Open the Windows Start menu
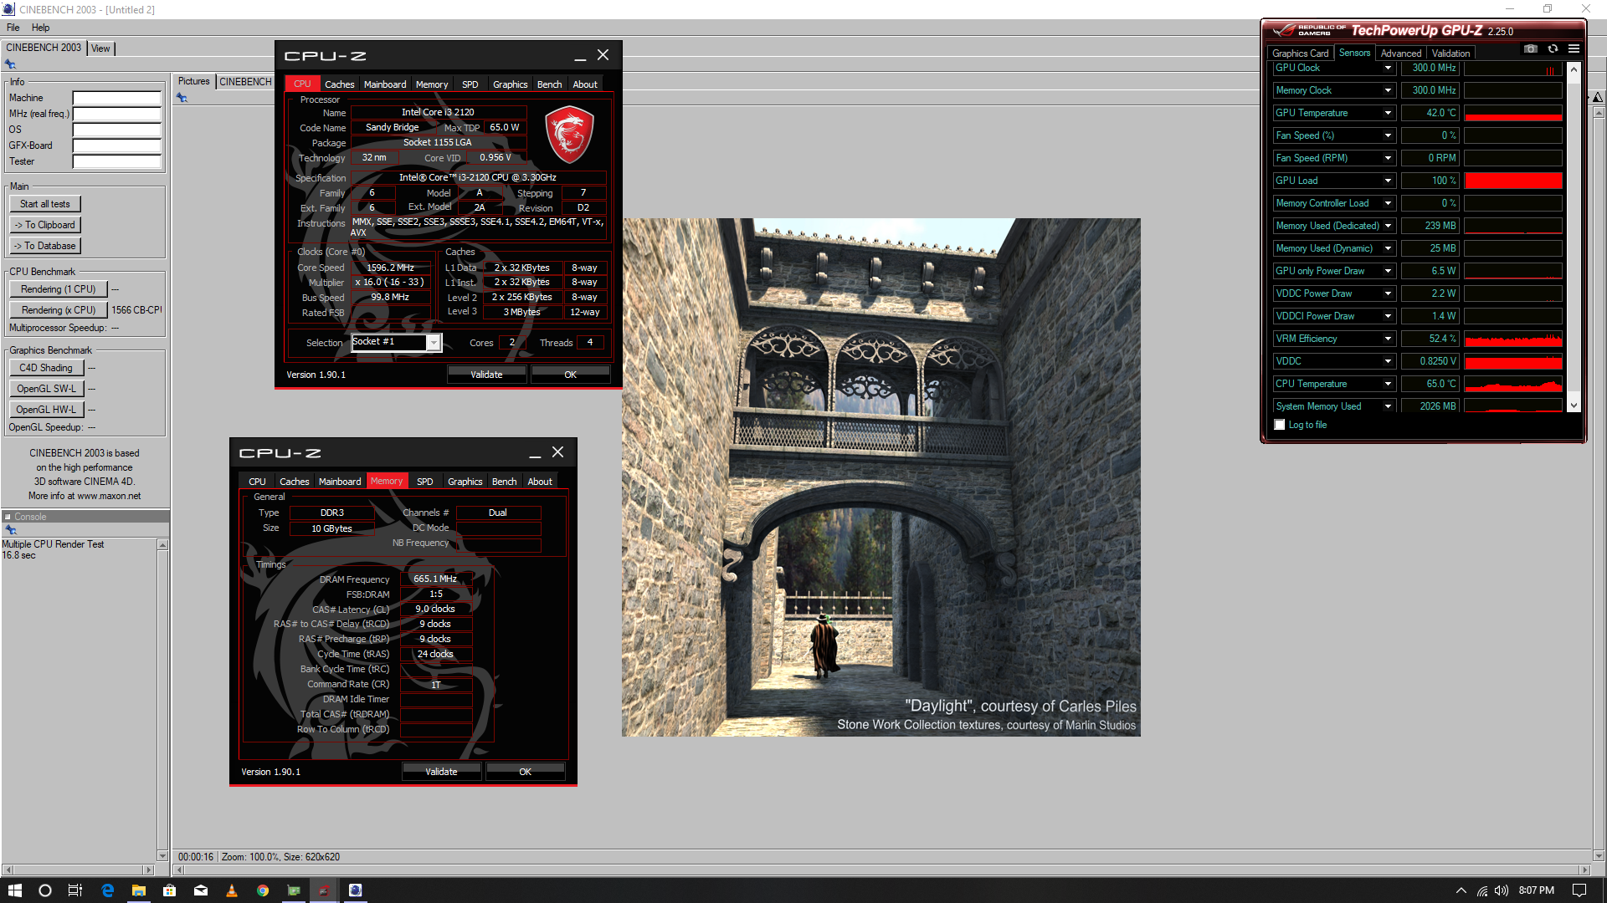The width and height of the screenshot is (1607, 903). pyautogui.click(x=15, y=890)
